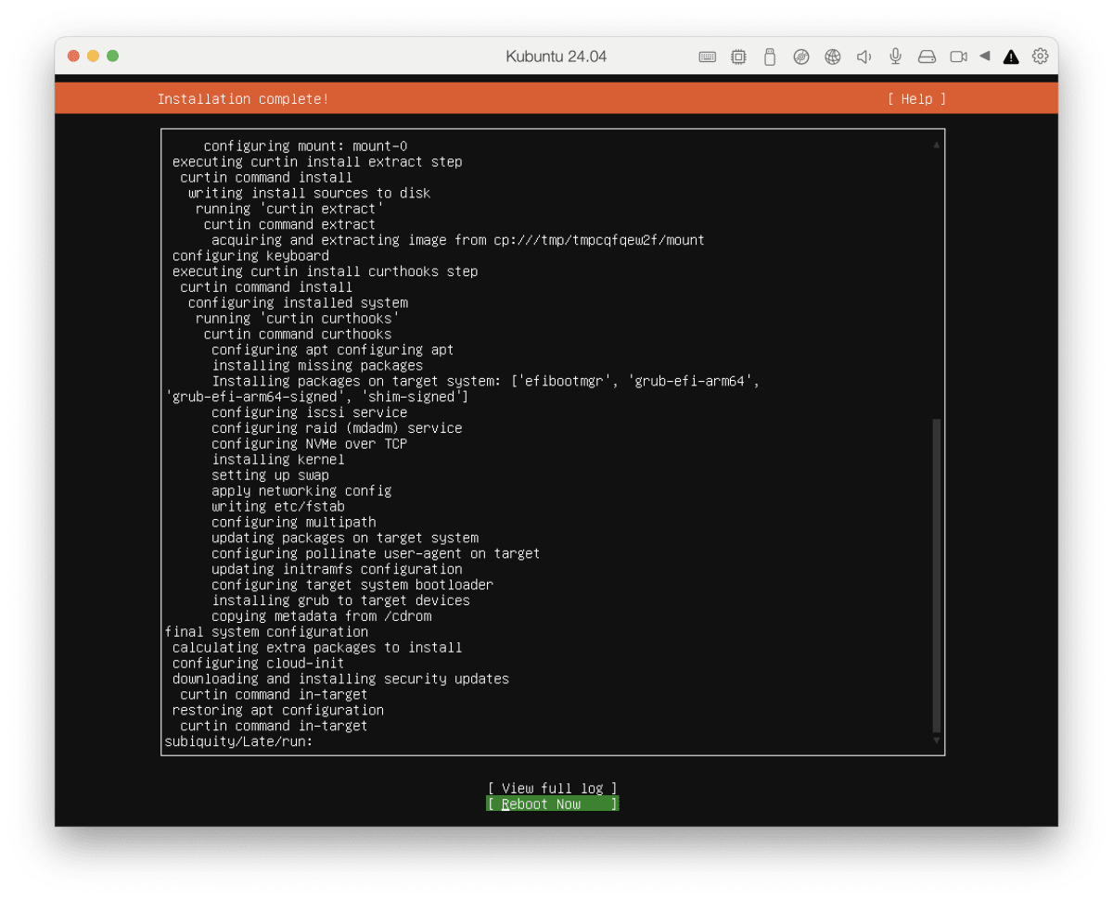Click the Kubuntu 24.04 window title

pyautogui.click(x=556, y=57)
